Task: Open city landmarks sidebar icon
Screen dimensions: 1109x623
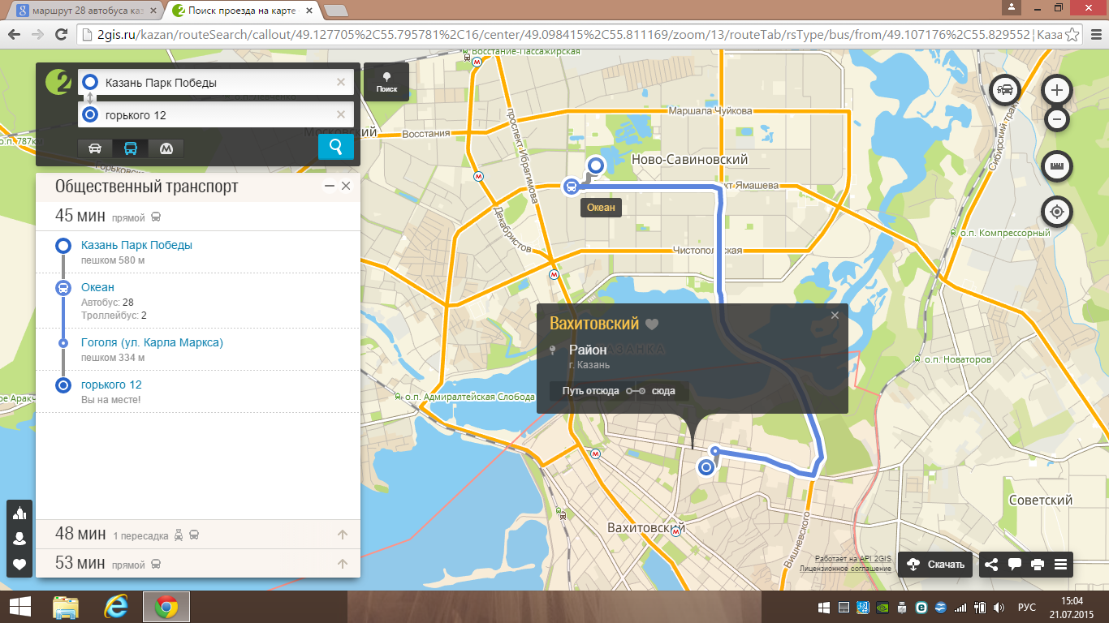Action: 19,513
